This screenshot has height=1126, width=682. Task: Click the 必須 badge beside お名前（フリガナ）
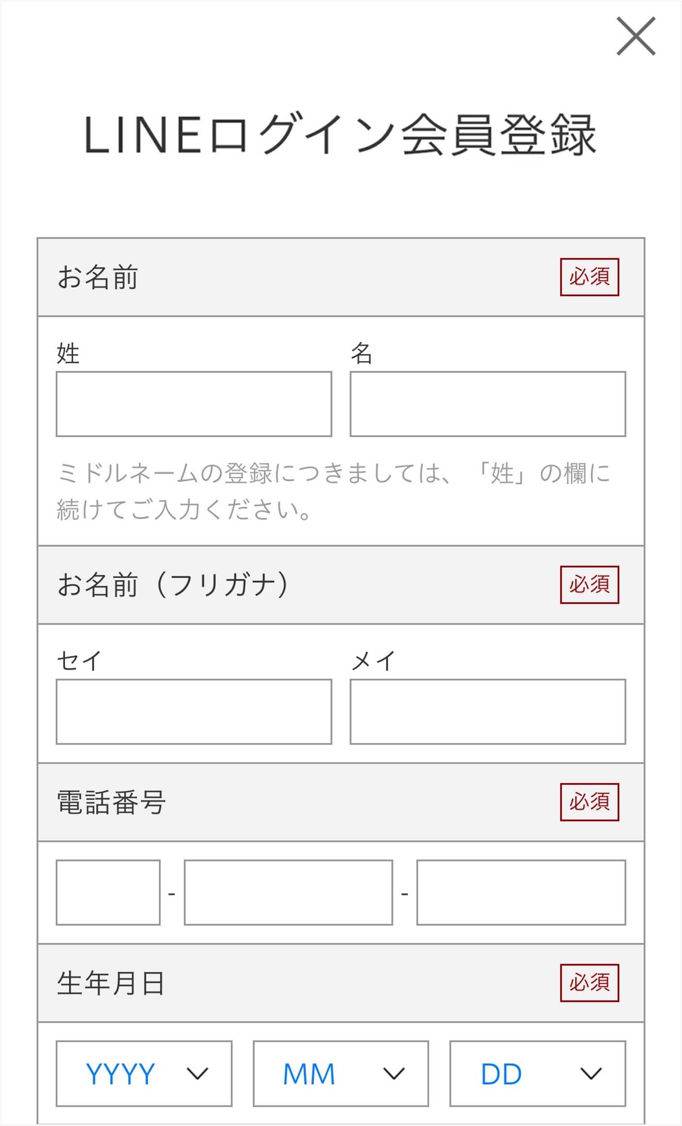pos(589,584)
